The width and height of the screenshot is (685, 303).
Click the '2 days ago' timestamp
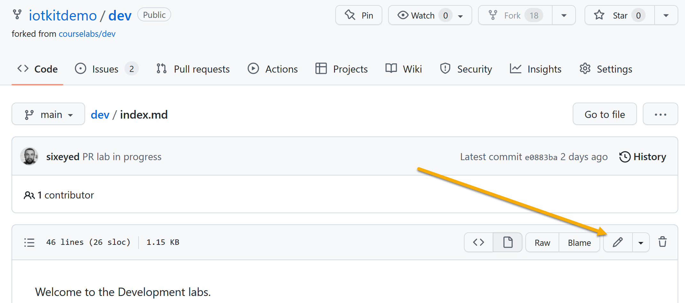pos(584,157)
